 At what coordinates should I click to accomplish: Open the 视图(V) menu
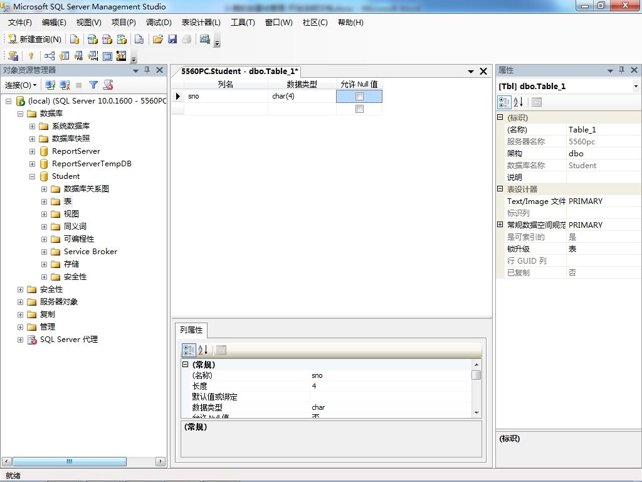coord(88,23)
